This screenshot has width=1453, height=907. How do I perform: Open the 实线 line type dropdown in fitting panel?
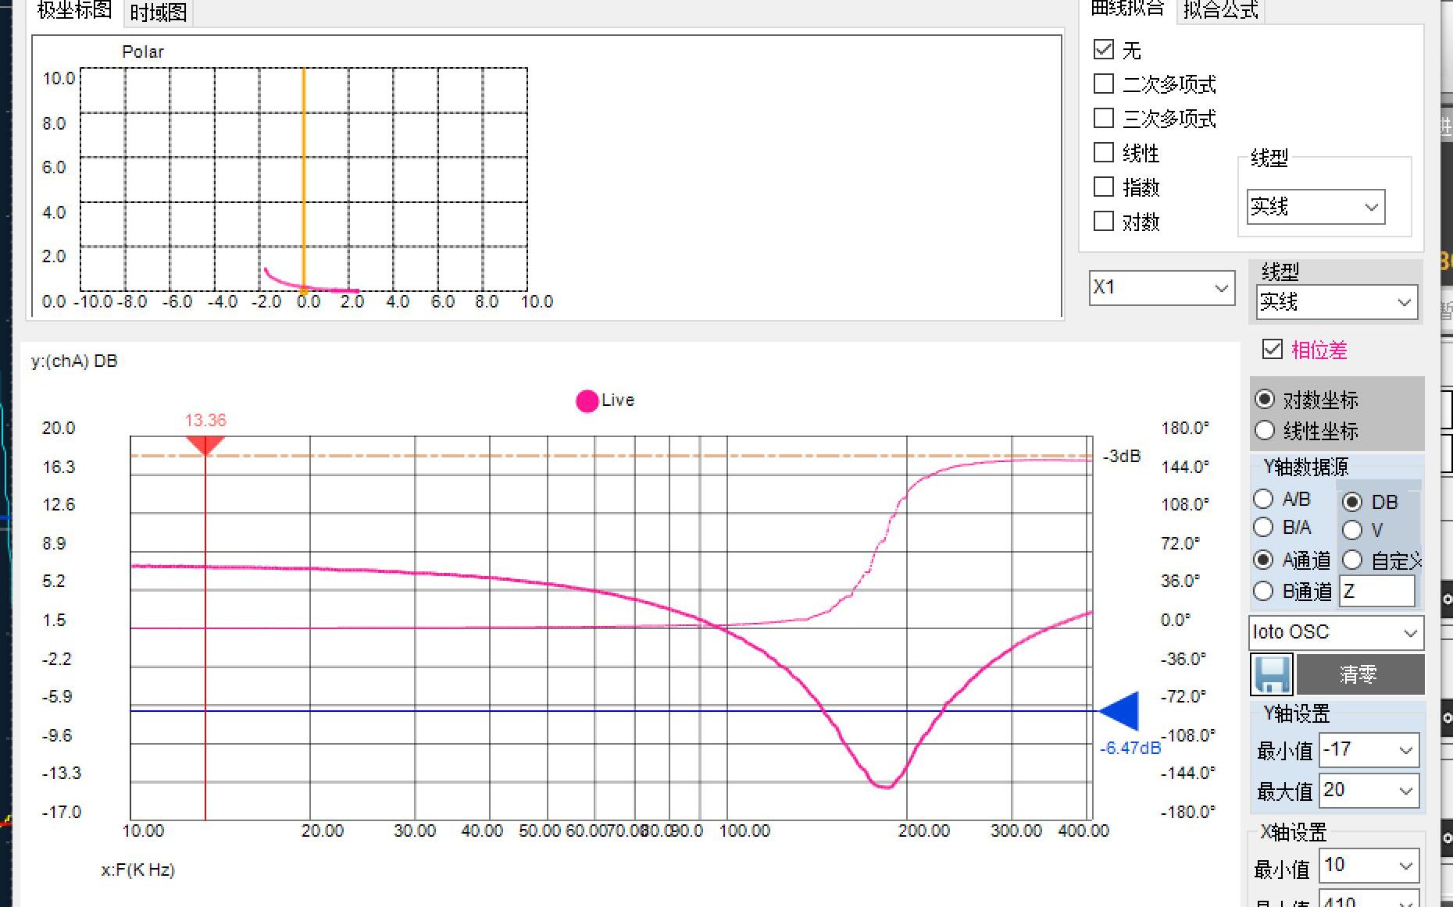tap(1316, 207)
